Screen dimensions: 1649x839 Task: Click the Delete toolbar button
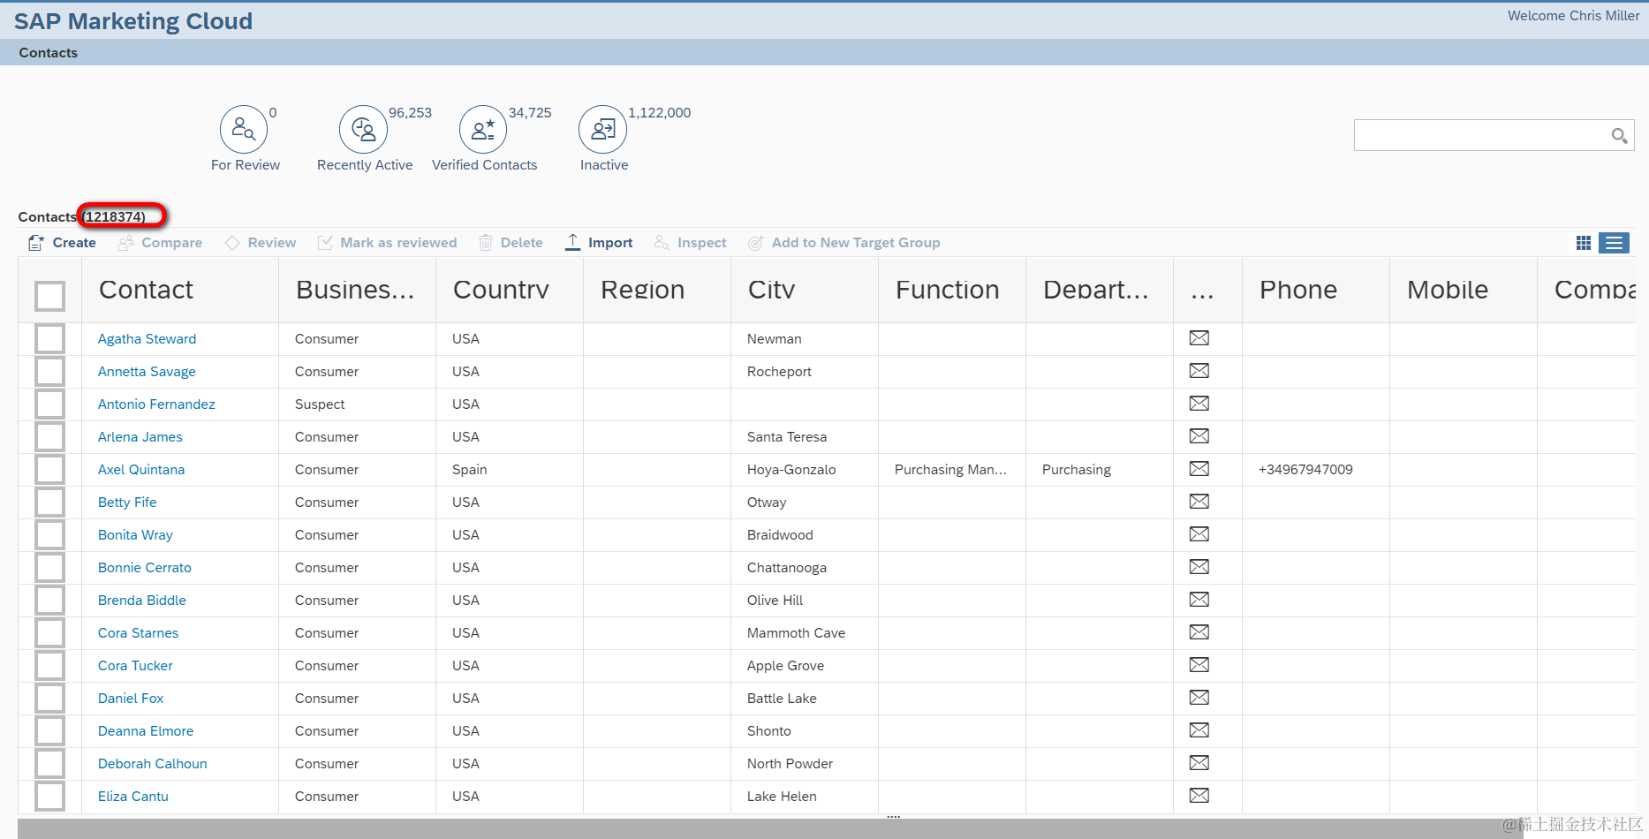(511, 243)
